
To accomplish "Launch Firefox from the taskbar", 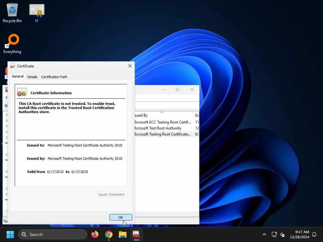I will pyautogui.click(x=95, y=234).
